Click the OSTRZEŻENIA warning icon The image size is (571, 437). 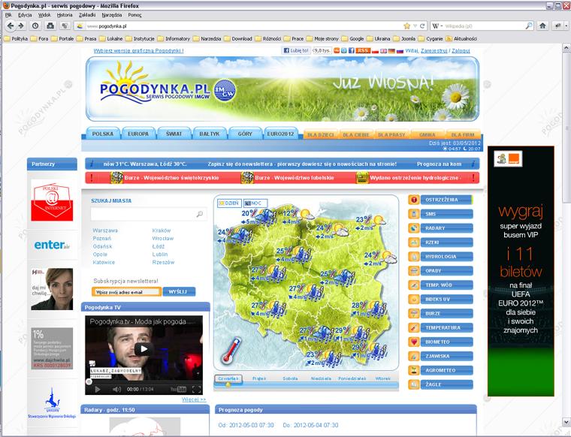tap(414, 200)
